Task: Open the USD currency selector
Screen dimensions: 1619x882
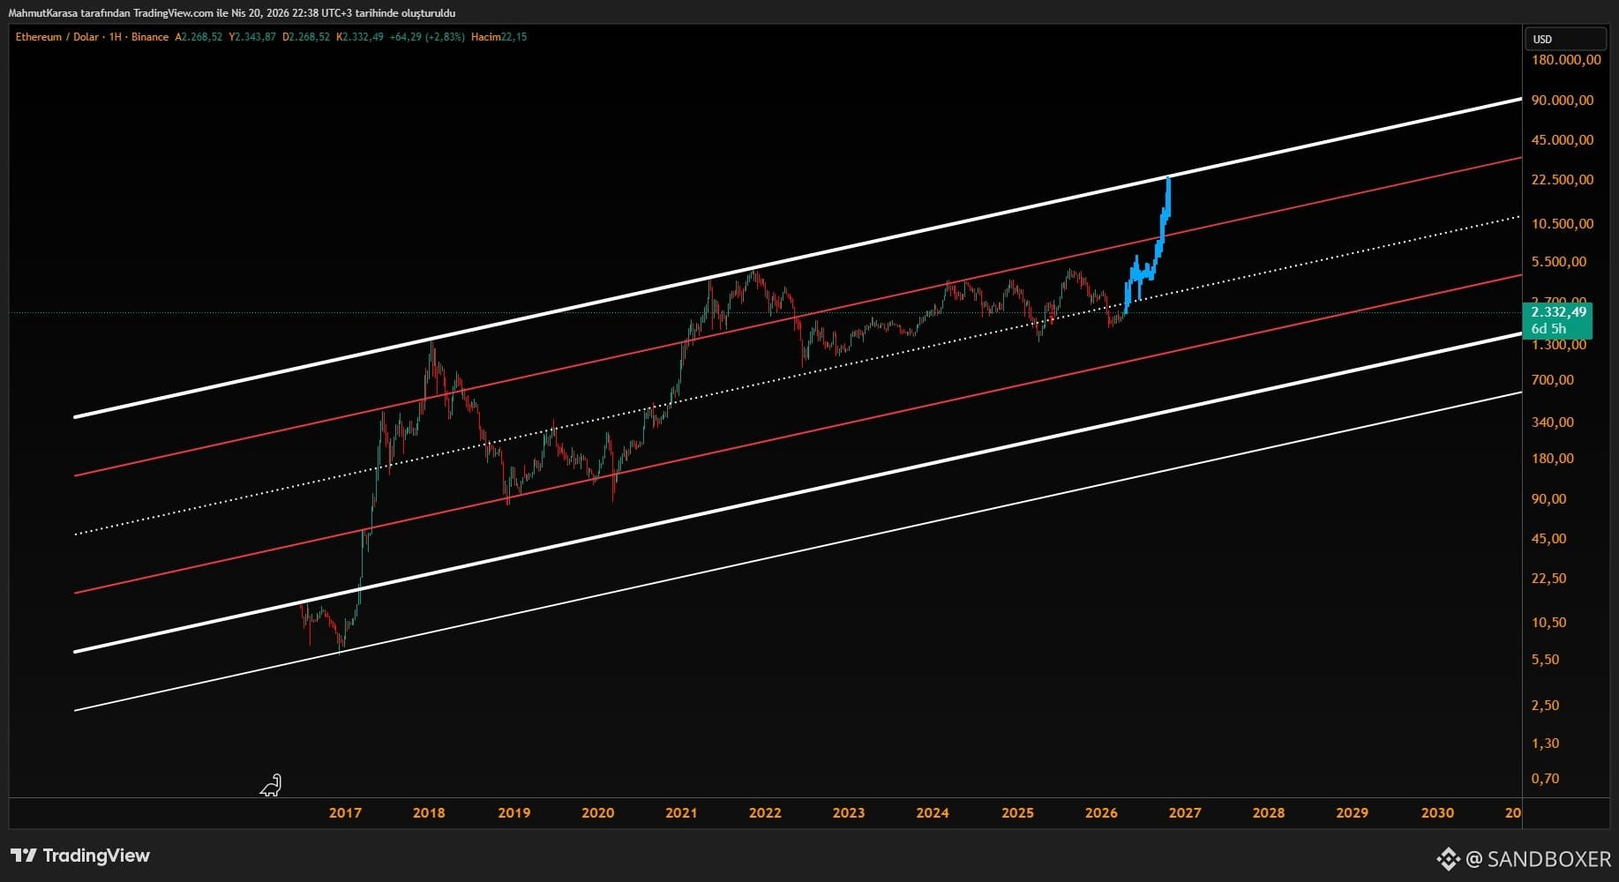Action: point(1565,39)
